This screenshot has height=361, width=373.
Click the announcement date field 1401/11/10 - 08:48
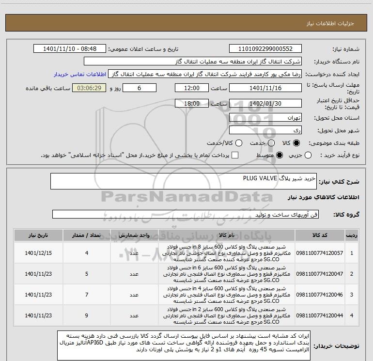pyautogui.click(x=70, y=49)
